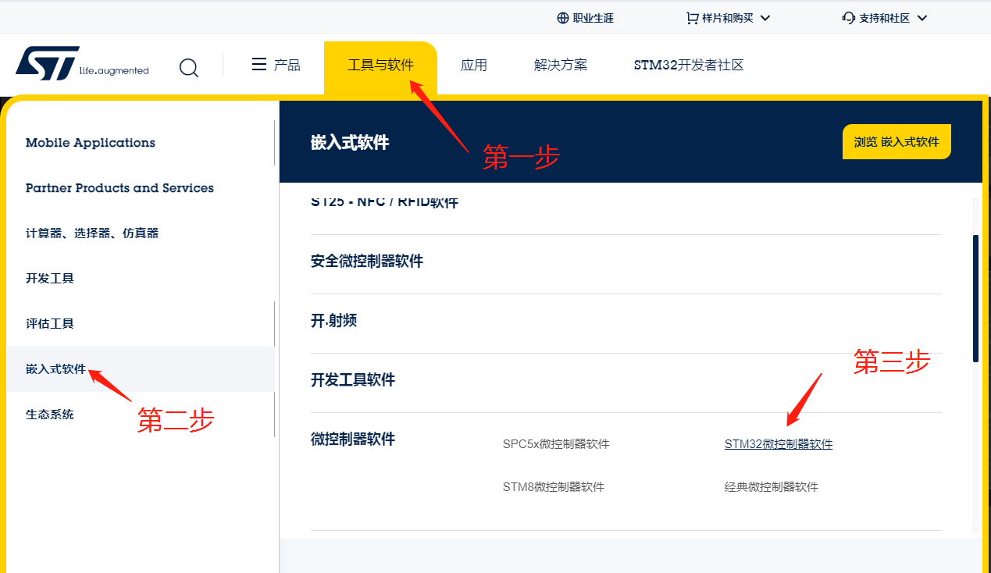
Task: Open the 产品 menu
Action: [x=287, y=65]
